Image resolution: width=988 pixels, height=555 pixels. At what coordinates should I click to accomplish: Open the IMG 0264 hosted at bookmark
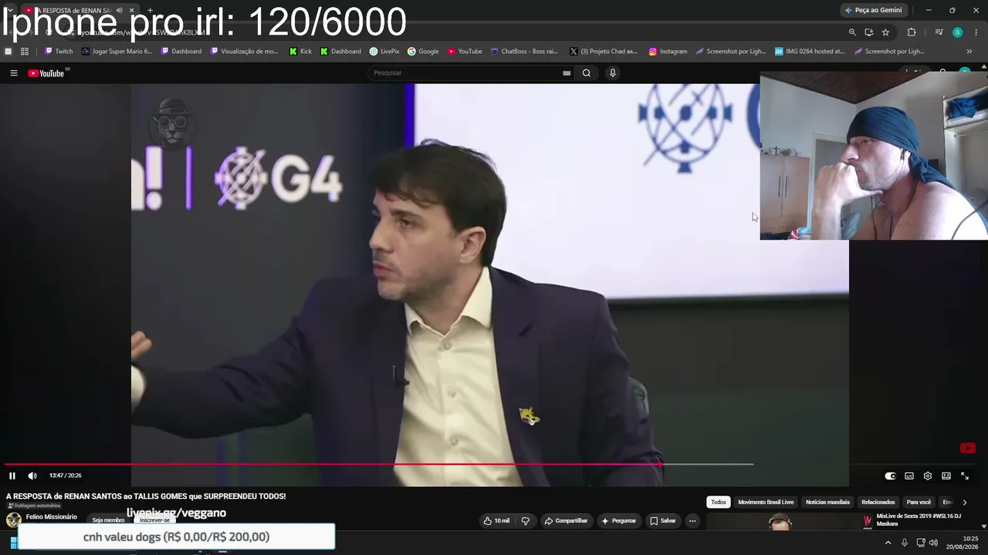(810, 52)
